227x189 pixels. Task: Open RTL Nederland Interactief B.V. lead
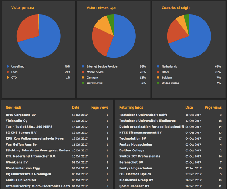coord(31,156)
